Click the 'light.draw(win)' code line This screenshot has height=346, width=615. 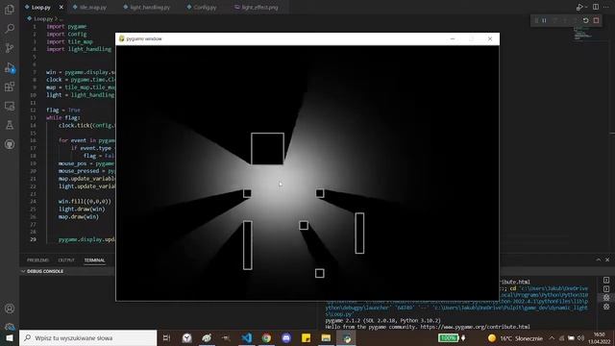pyautogui.click(x=82, y=210)
